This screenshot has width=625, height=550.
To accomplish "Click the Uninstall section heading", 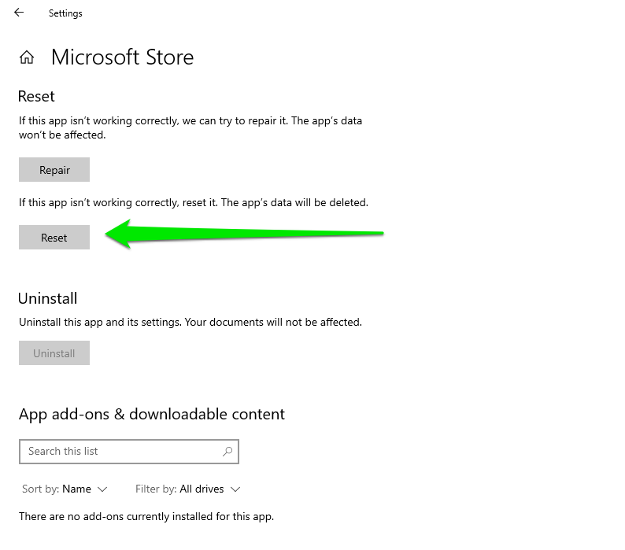I will (48, 298).
